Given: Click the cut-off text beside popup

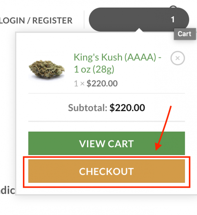Looking at the screenshot, I should 8,190.
